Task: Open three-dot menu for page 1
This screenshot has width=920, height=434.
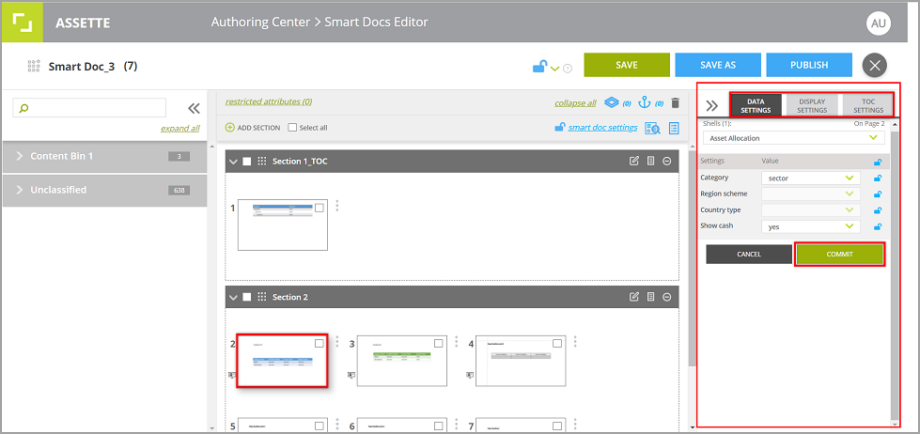Action: tap(336, 206)
